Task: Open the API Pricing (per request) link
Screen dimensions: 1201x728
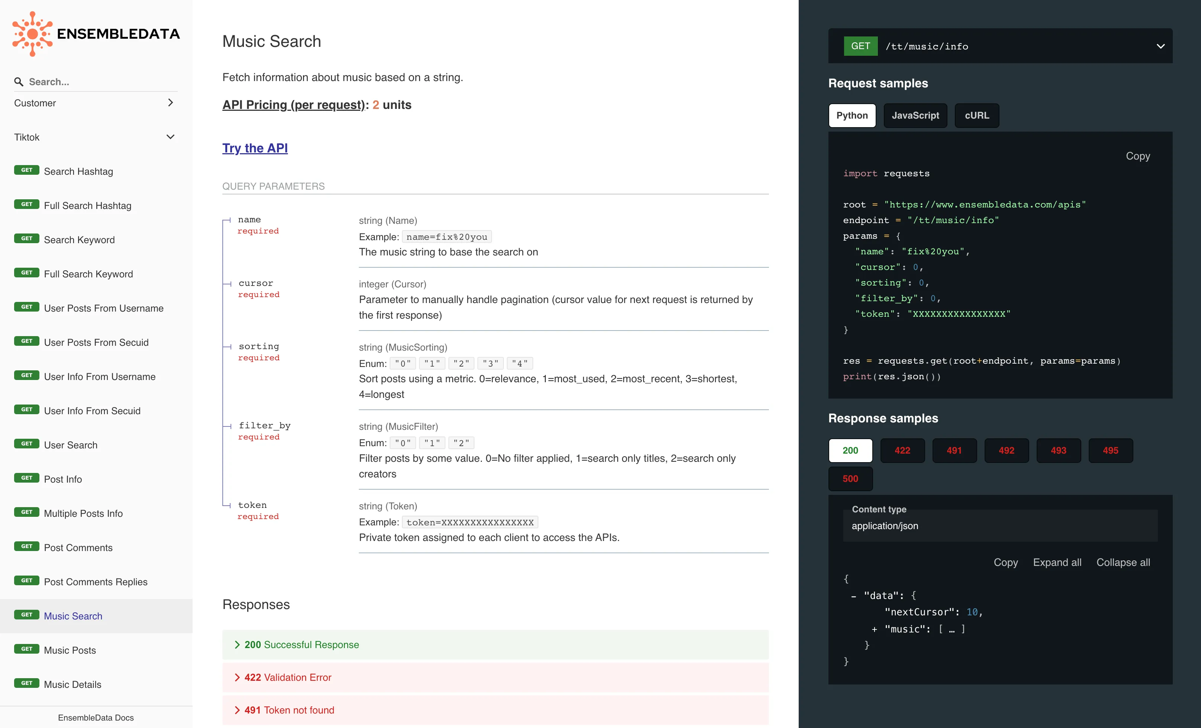Action: pyautogui.click(x=293, y=105)
